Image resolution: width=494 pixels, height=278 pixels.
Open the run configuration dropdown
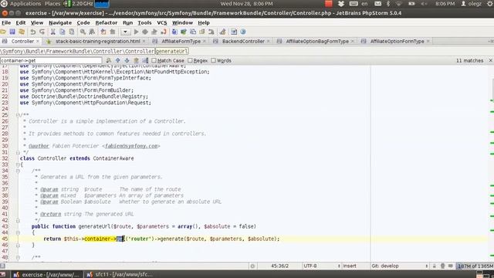(125, 32)
